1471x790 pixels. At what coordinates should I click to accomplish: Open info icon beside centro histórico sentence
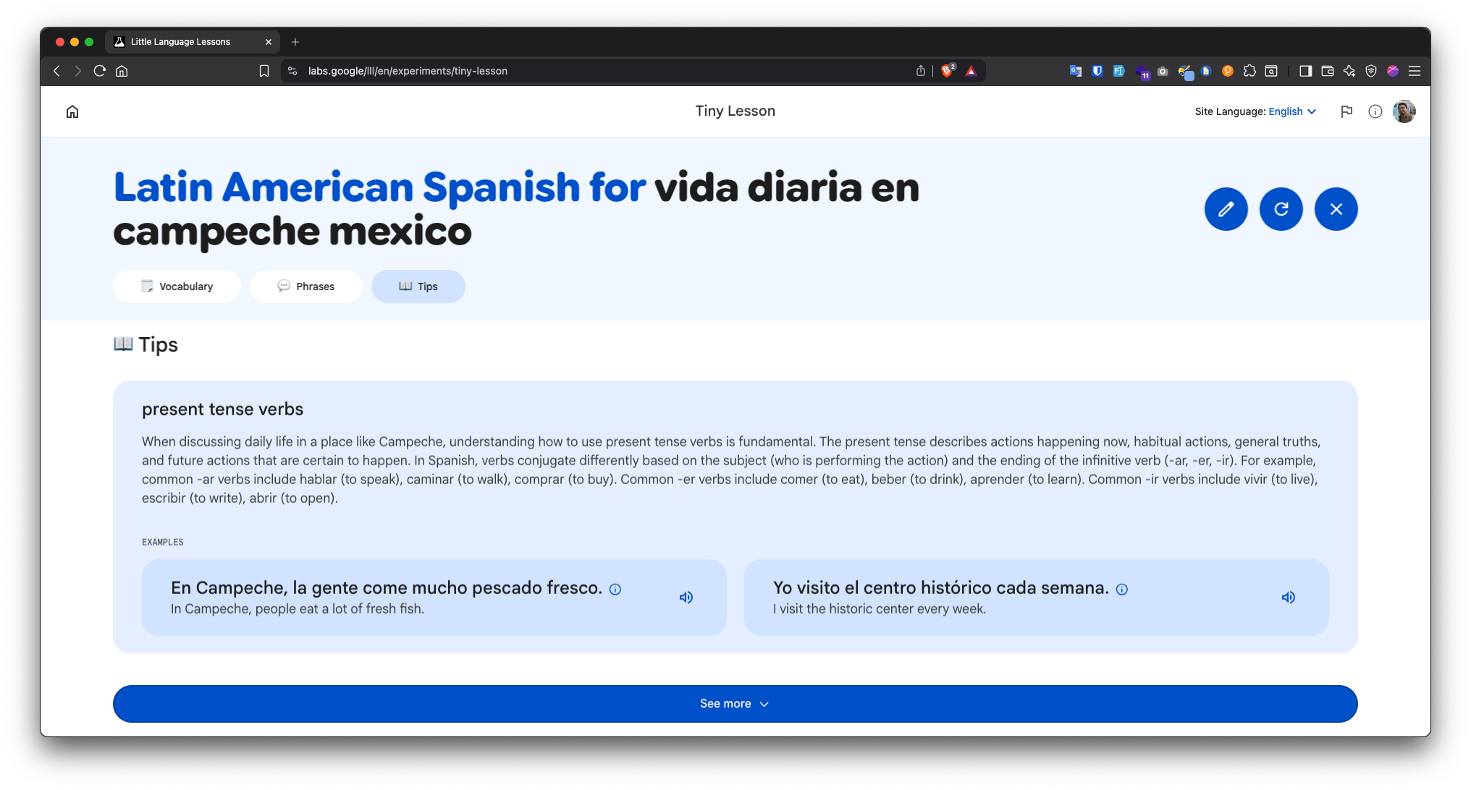[1122, 590]
